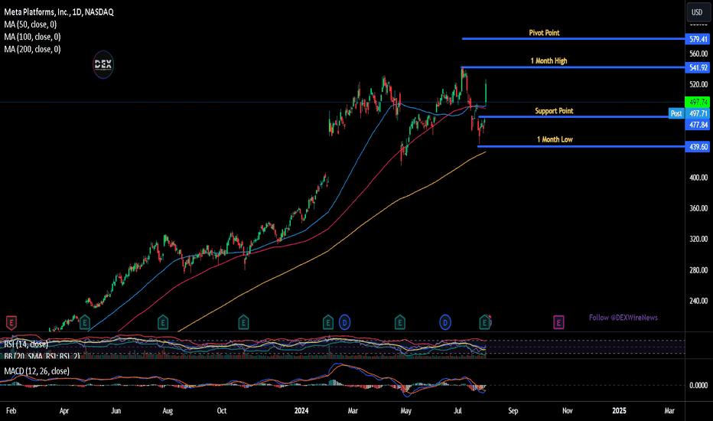Click the Pivot Point line label
Screen dimensions: 713x421
click(x=544, y=33)
